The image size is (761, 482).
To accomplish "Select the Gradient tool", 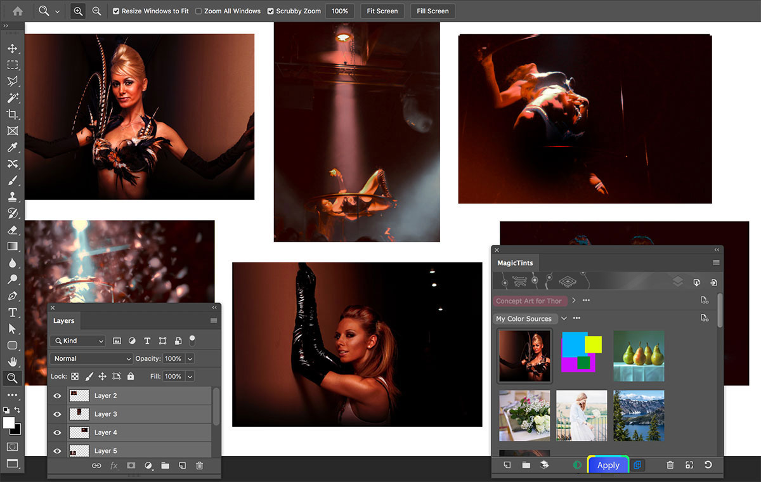I will pos(12,246).
